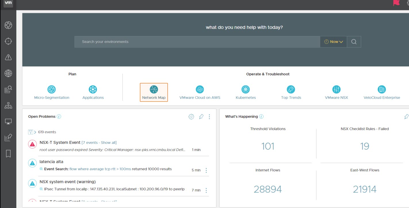Image resolution: width=409 pixels, height=208 pixels.
Task: Pin the Open Problems widget
Action: (x=201, y=117)
